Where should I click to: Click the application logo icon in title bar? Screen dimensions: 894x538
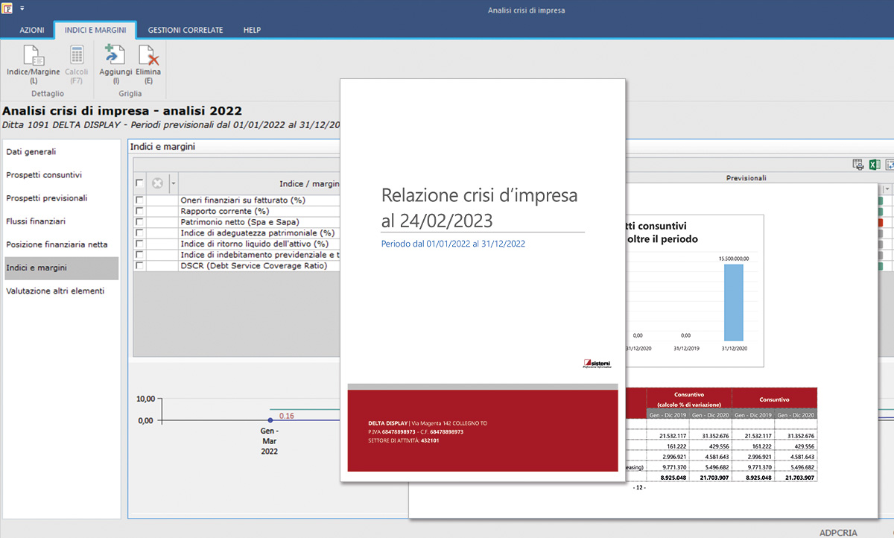(x=8, y=10)
